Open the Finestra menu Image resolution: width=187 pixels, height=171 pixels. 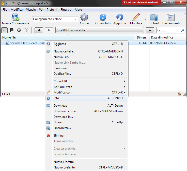[x=66, y=10]
